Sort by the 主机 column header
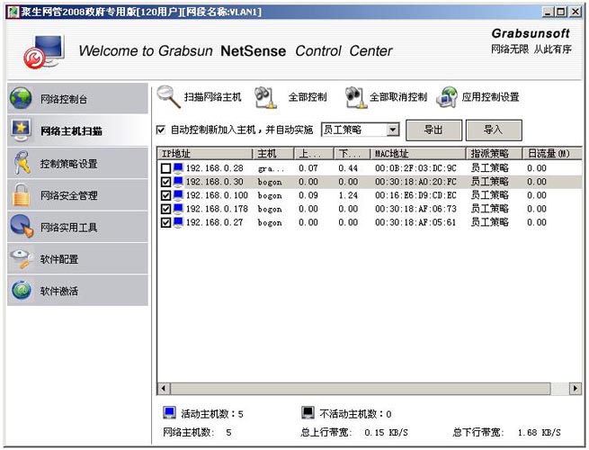The height and width of the screenshot is (450, 589). point(273,153)
